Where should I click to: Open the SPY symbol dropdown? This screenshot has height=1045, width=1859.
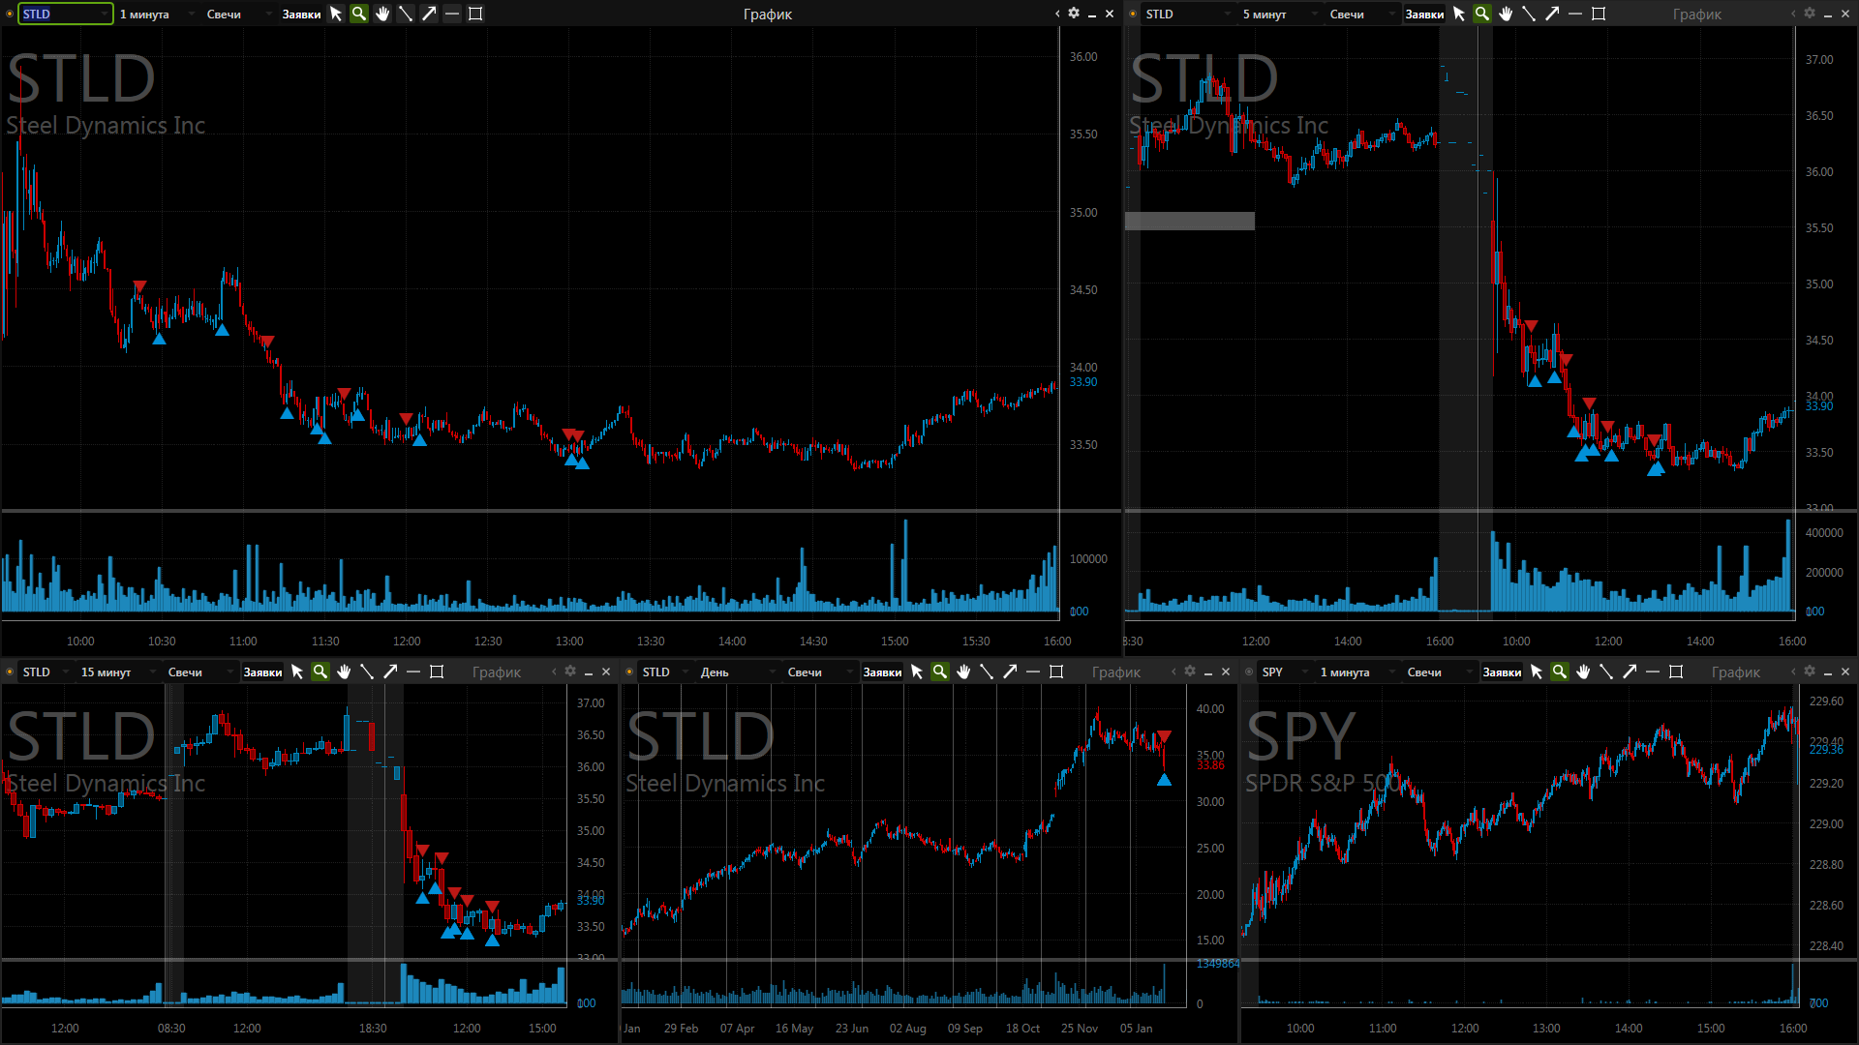pyautogui.click(x=1285, y=672)
